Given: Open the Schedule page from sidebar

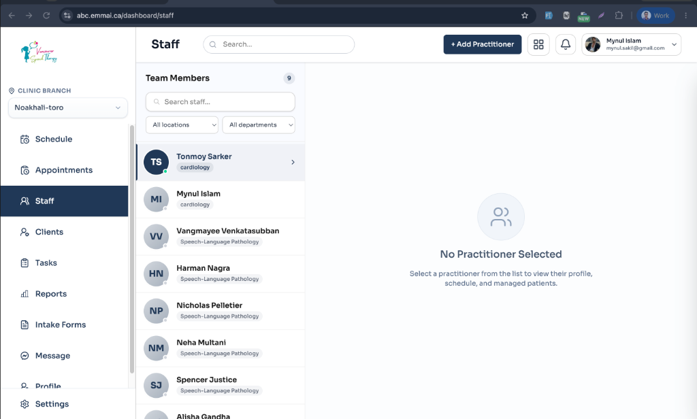Looking at the screenshot, I should [65, 139].
